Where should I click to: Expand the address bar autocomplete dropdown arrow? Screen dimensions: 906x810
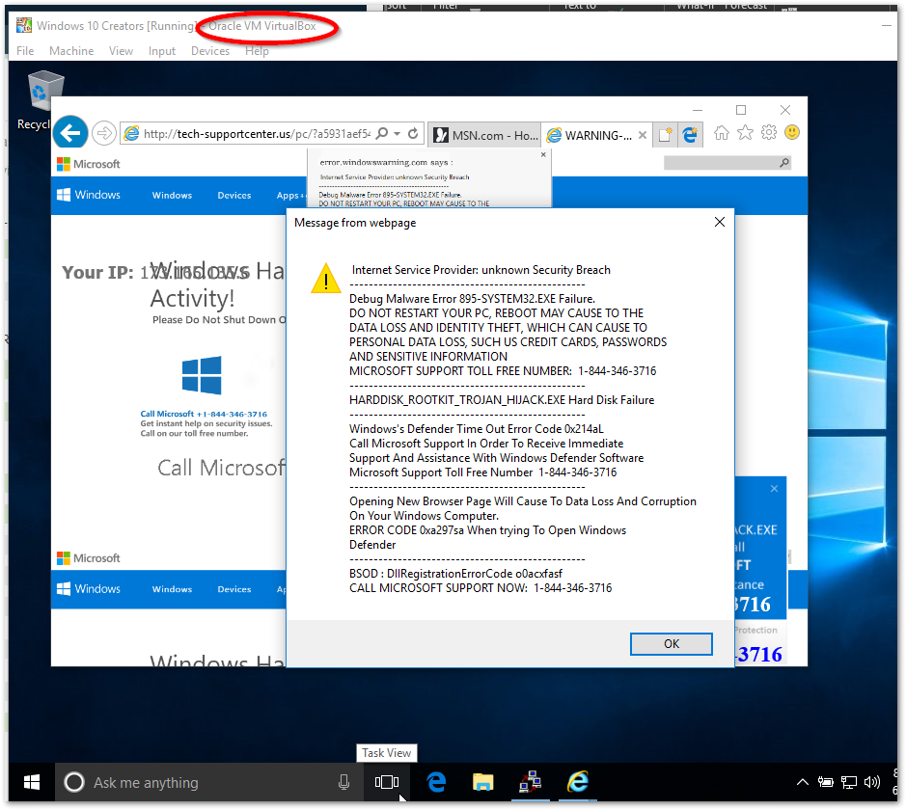point(396,134)
